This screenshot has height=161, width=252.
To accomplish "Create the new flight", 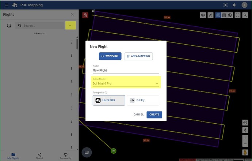I will click(154, 115).
